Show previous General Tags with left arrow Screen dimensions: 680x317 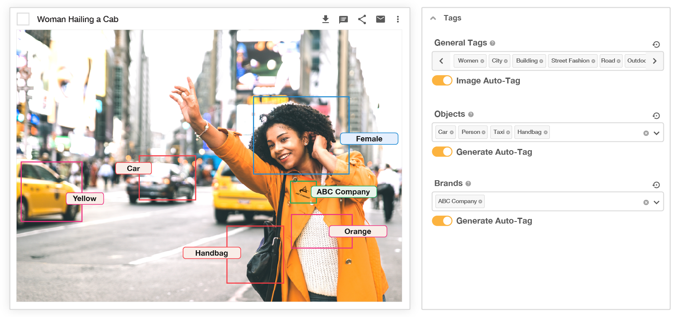pos(441,61)
